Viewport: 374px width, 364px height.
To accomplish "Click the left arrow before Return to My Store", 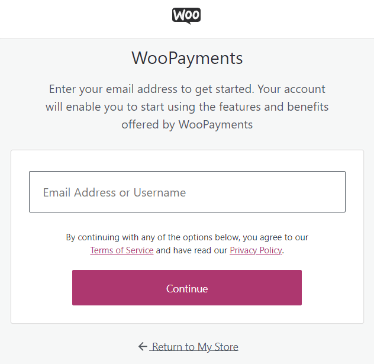I will click(143, 346).
